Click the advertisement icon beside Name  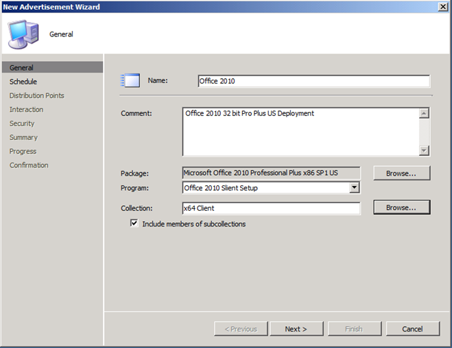pyautogui.click(x=130, y=80)
